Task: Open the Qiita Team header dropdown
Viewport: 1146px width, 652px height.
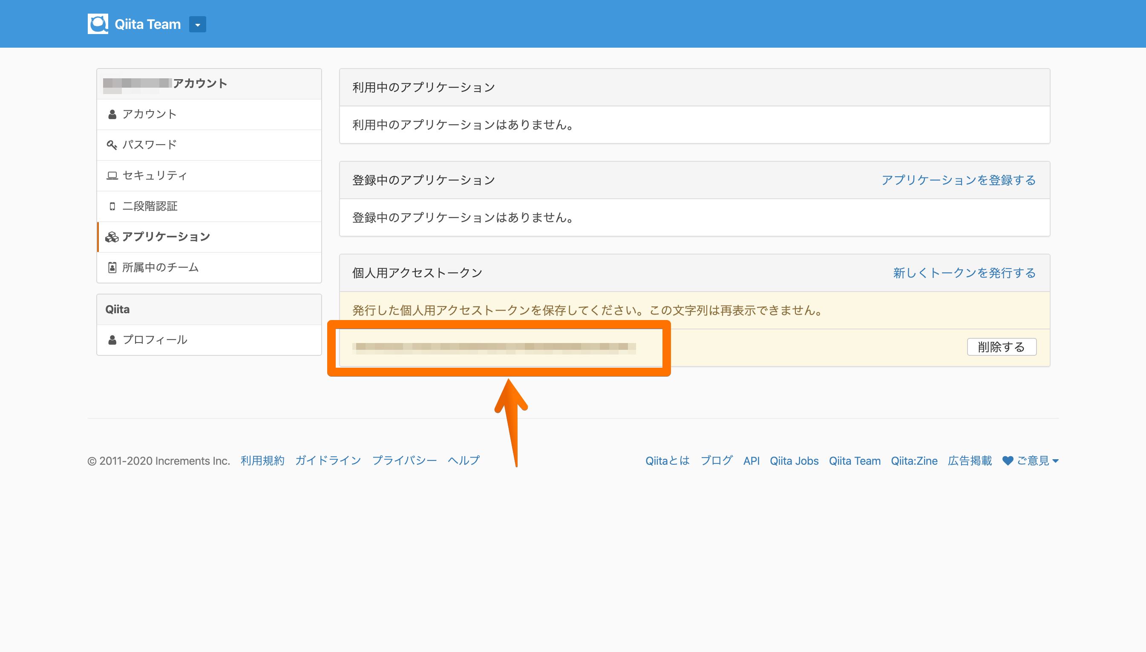Action: click(197, 25)
